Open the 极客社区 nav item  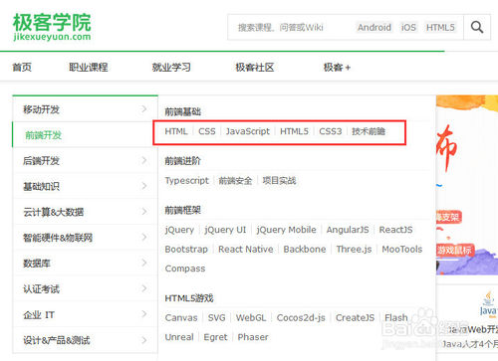[255, 68]
